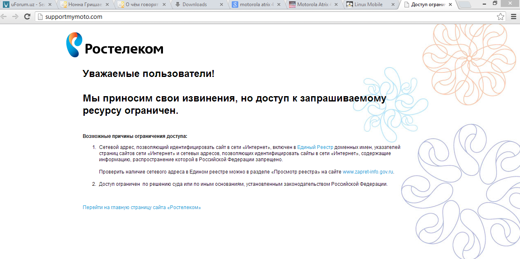Click the Rostelecom logo

(x=115, y=45)
